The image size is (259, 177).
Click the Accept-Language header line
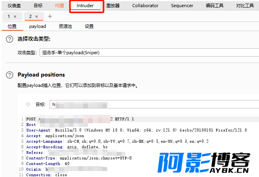(x=117, y=142)
